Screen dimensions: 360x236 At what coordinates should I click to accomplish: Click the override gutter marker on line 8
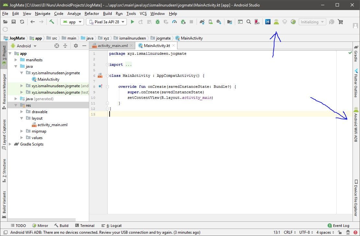(x=100, y=86)
